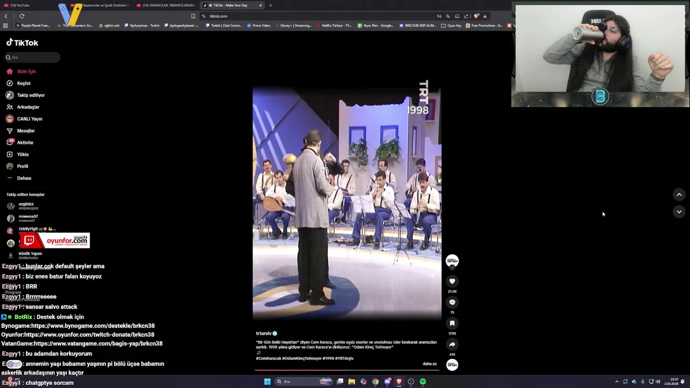Expand the Dahası menu
Screen dimensions: 690x388
19,178
